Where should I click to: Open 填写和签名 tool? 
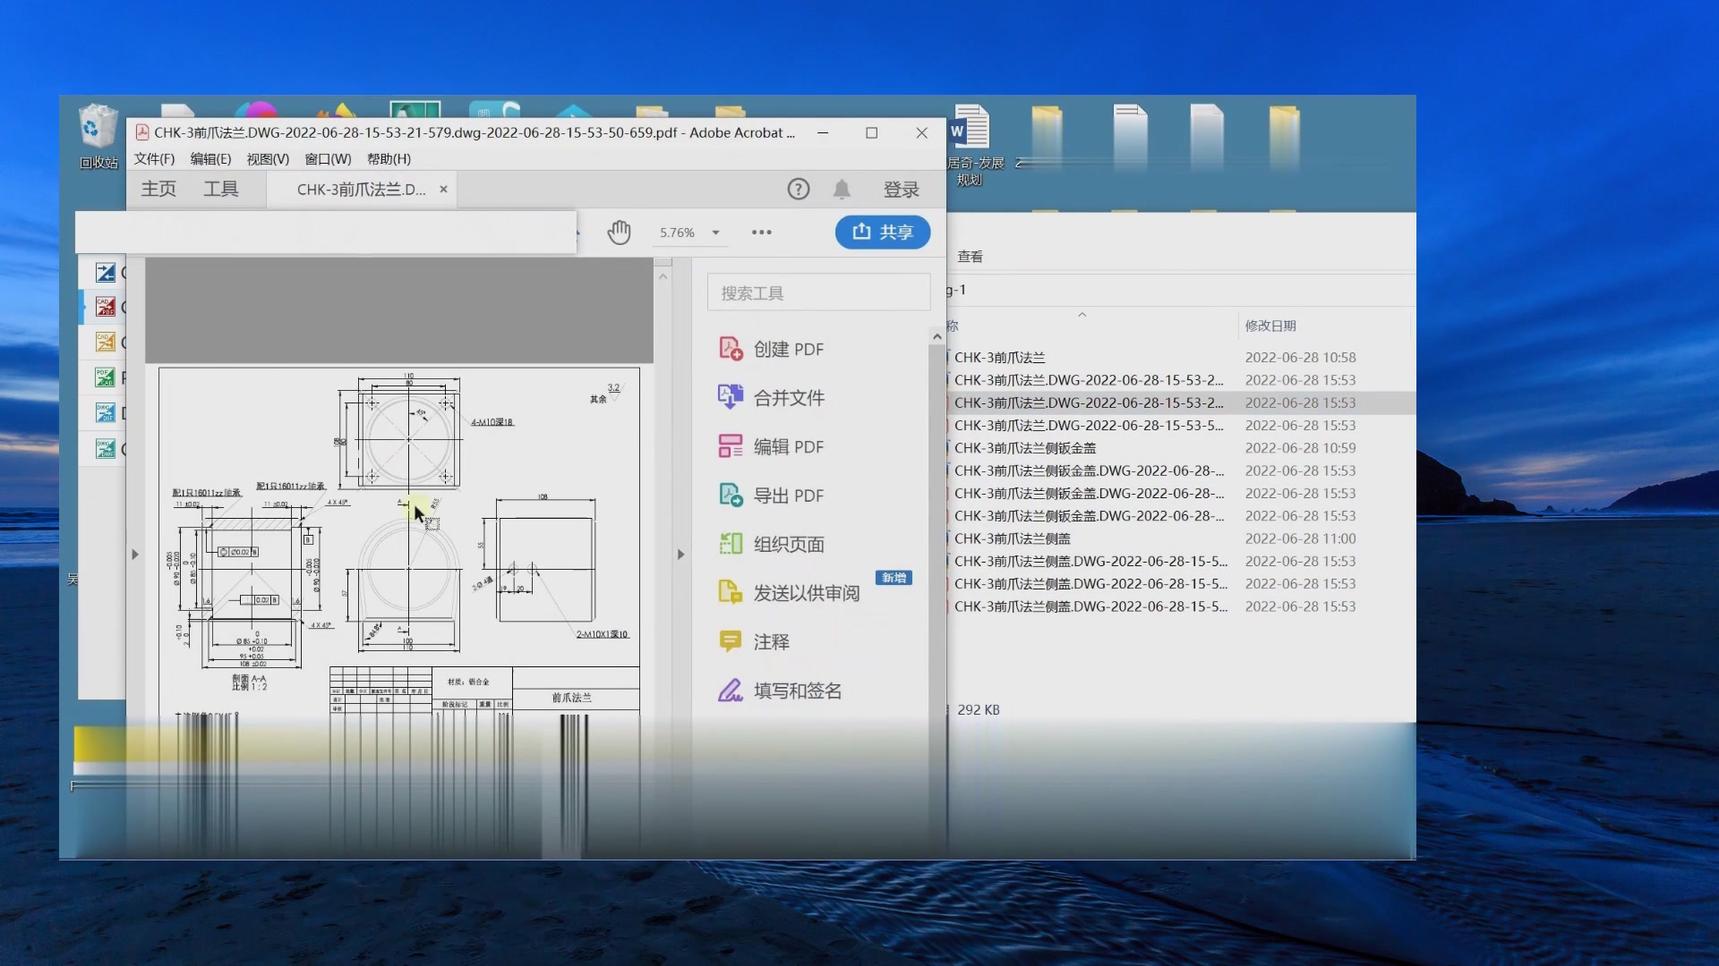click(780, 691)
